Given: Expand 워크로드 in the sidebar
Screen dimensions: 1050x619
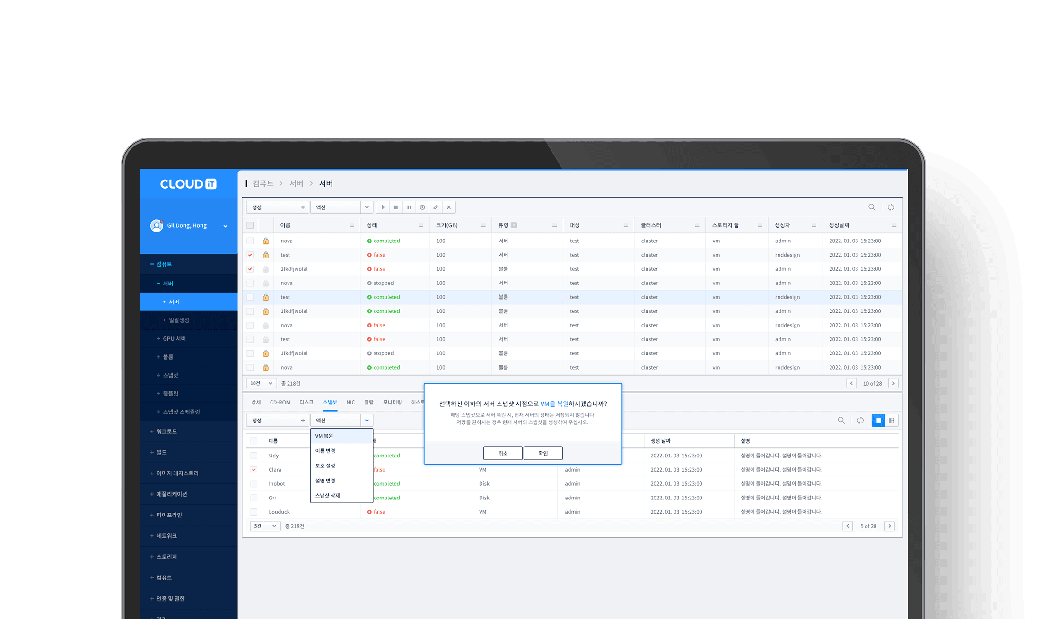Looking at the screenshot, I should [x=164, y=431].
